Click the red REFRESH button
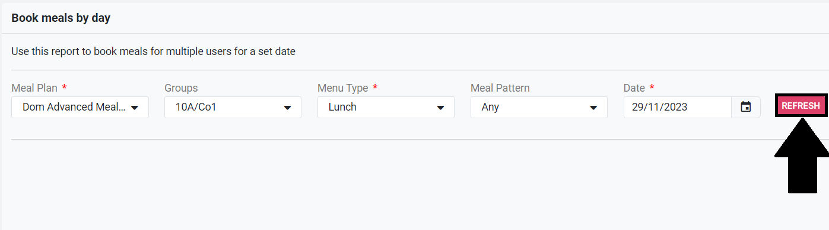829x230 pixels. (801, 106)
